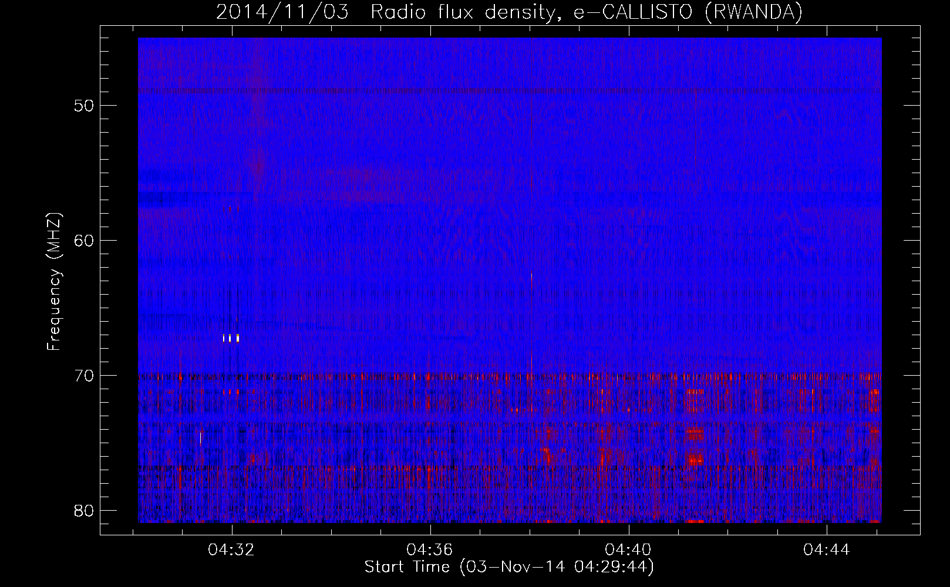Click the 70 frequency tick label
This screenshot has height=587, width=950.
[84, 376]
